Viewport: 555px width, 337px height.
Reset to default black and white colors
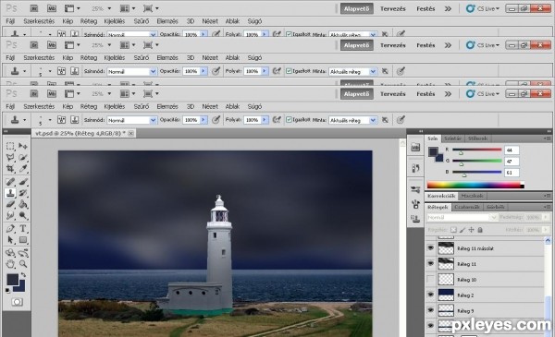7,291
